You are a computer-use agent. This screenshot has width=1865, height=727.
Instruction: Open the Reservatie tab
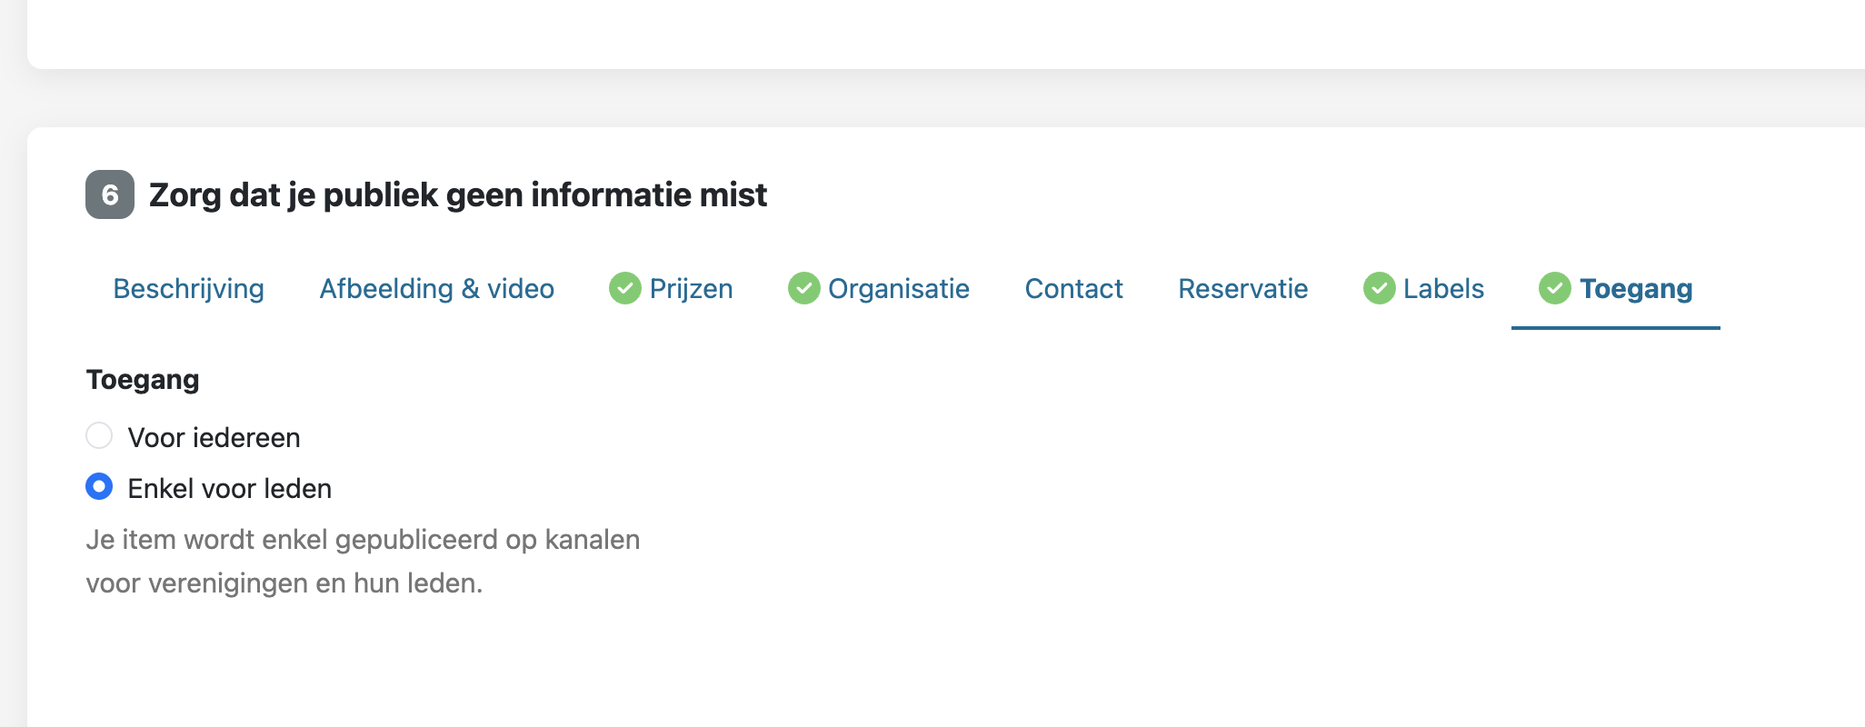(1243, 288)
